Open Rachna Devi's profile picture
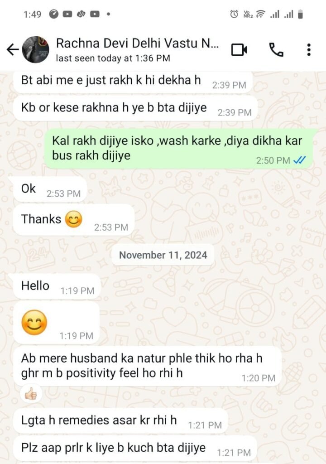The image size is (326, 464). pyautogui.click(x=36, y=50)
